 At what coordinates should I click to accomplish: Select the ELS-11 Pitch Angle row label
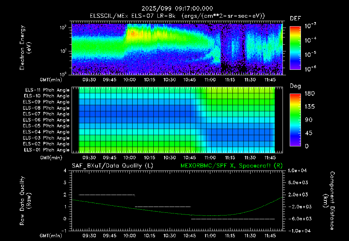pos(47,90)
